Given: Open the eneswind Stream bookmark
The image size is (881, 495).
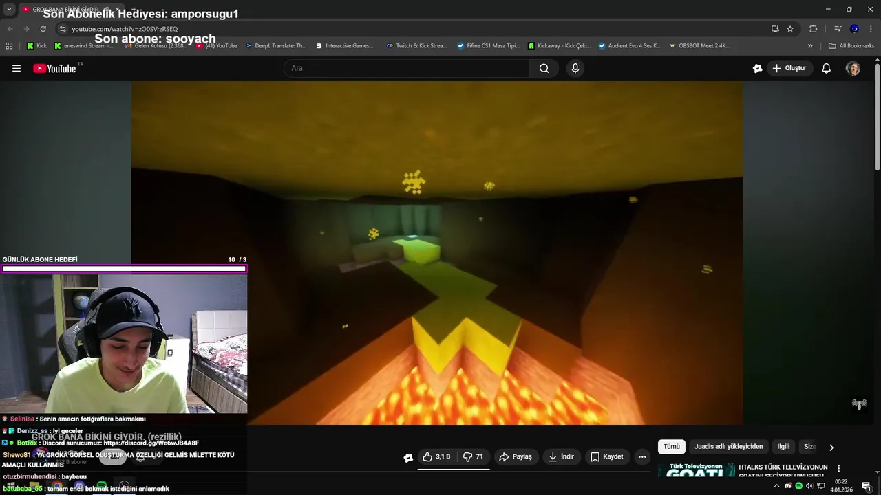Looking at the screenshot, I should click(84, 46).
